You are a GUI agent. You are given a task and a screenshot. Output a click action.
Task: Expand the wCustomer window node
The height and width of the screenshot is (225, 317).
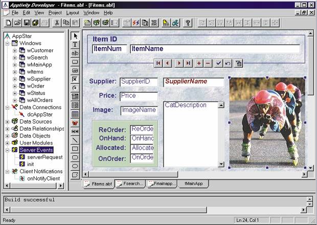[15, 51]
